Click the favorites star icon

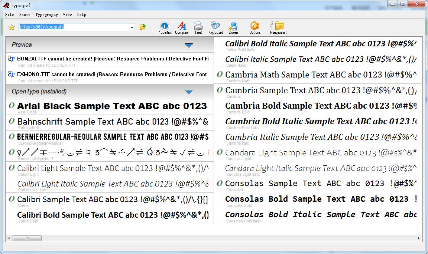coord(12,27)
